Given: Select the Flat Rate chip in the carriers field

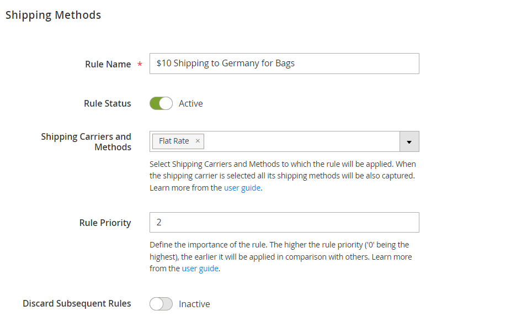Looking at the screenshot, I should pos(174,141).
